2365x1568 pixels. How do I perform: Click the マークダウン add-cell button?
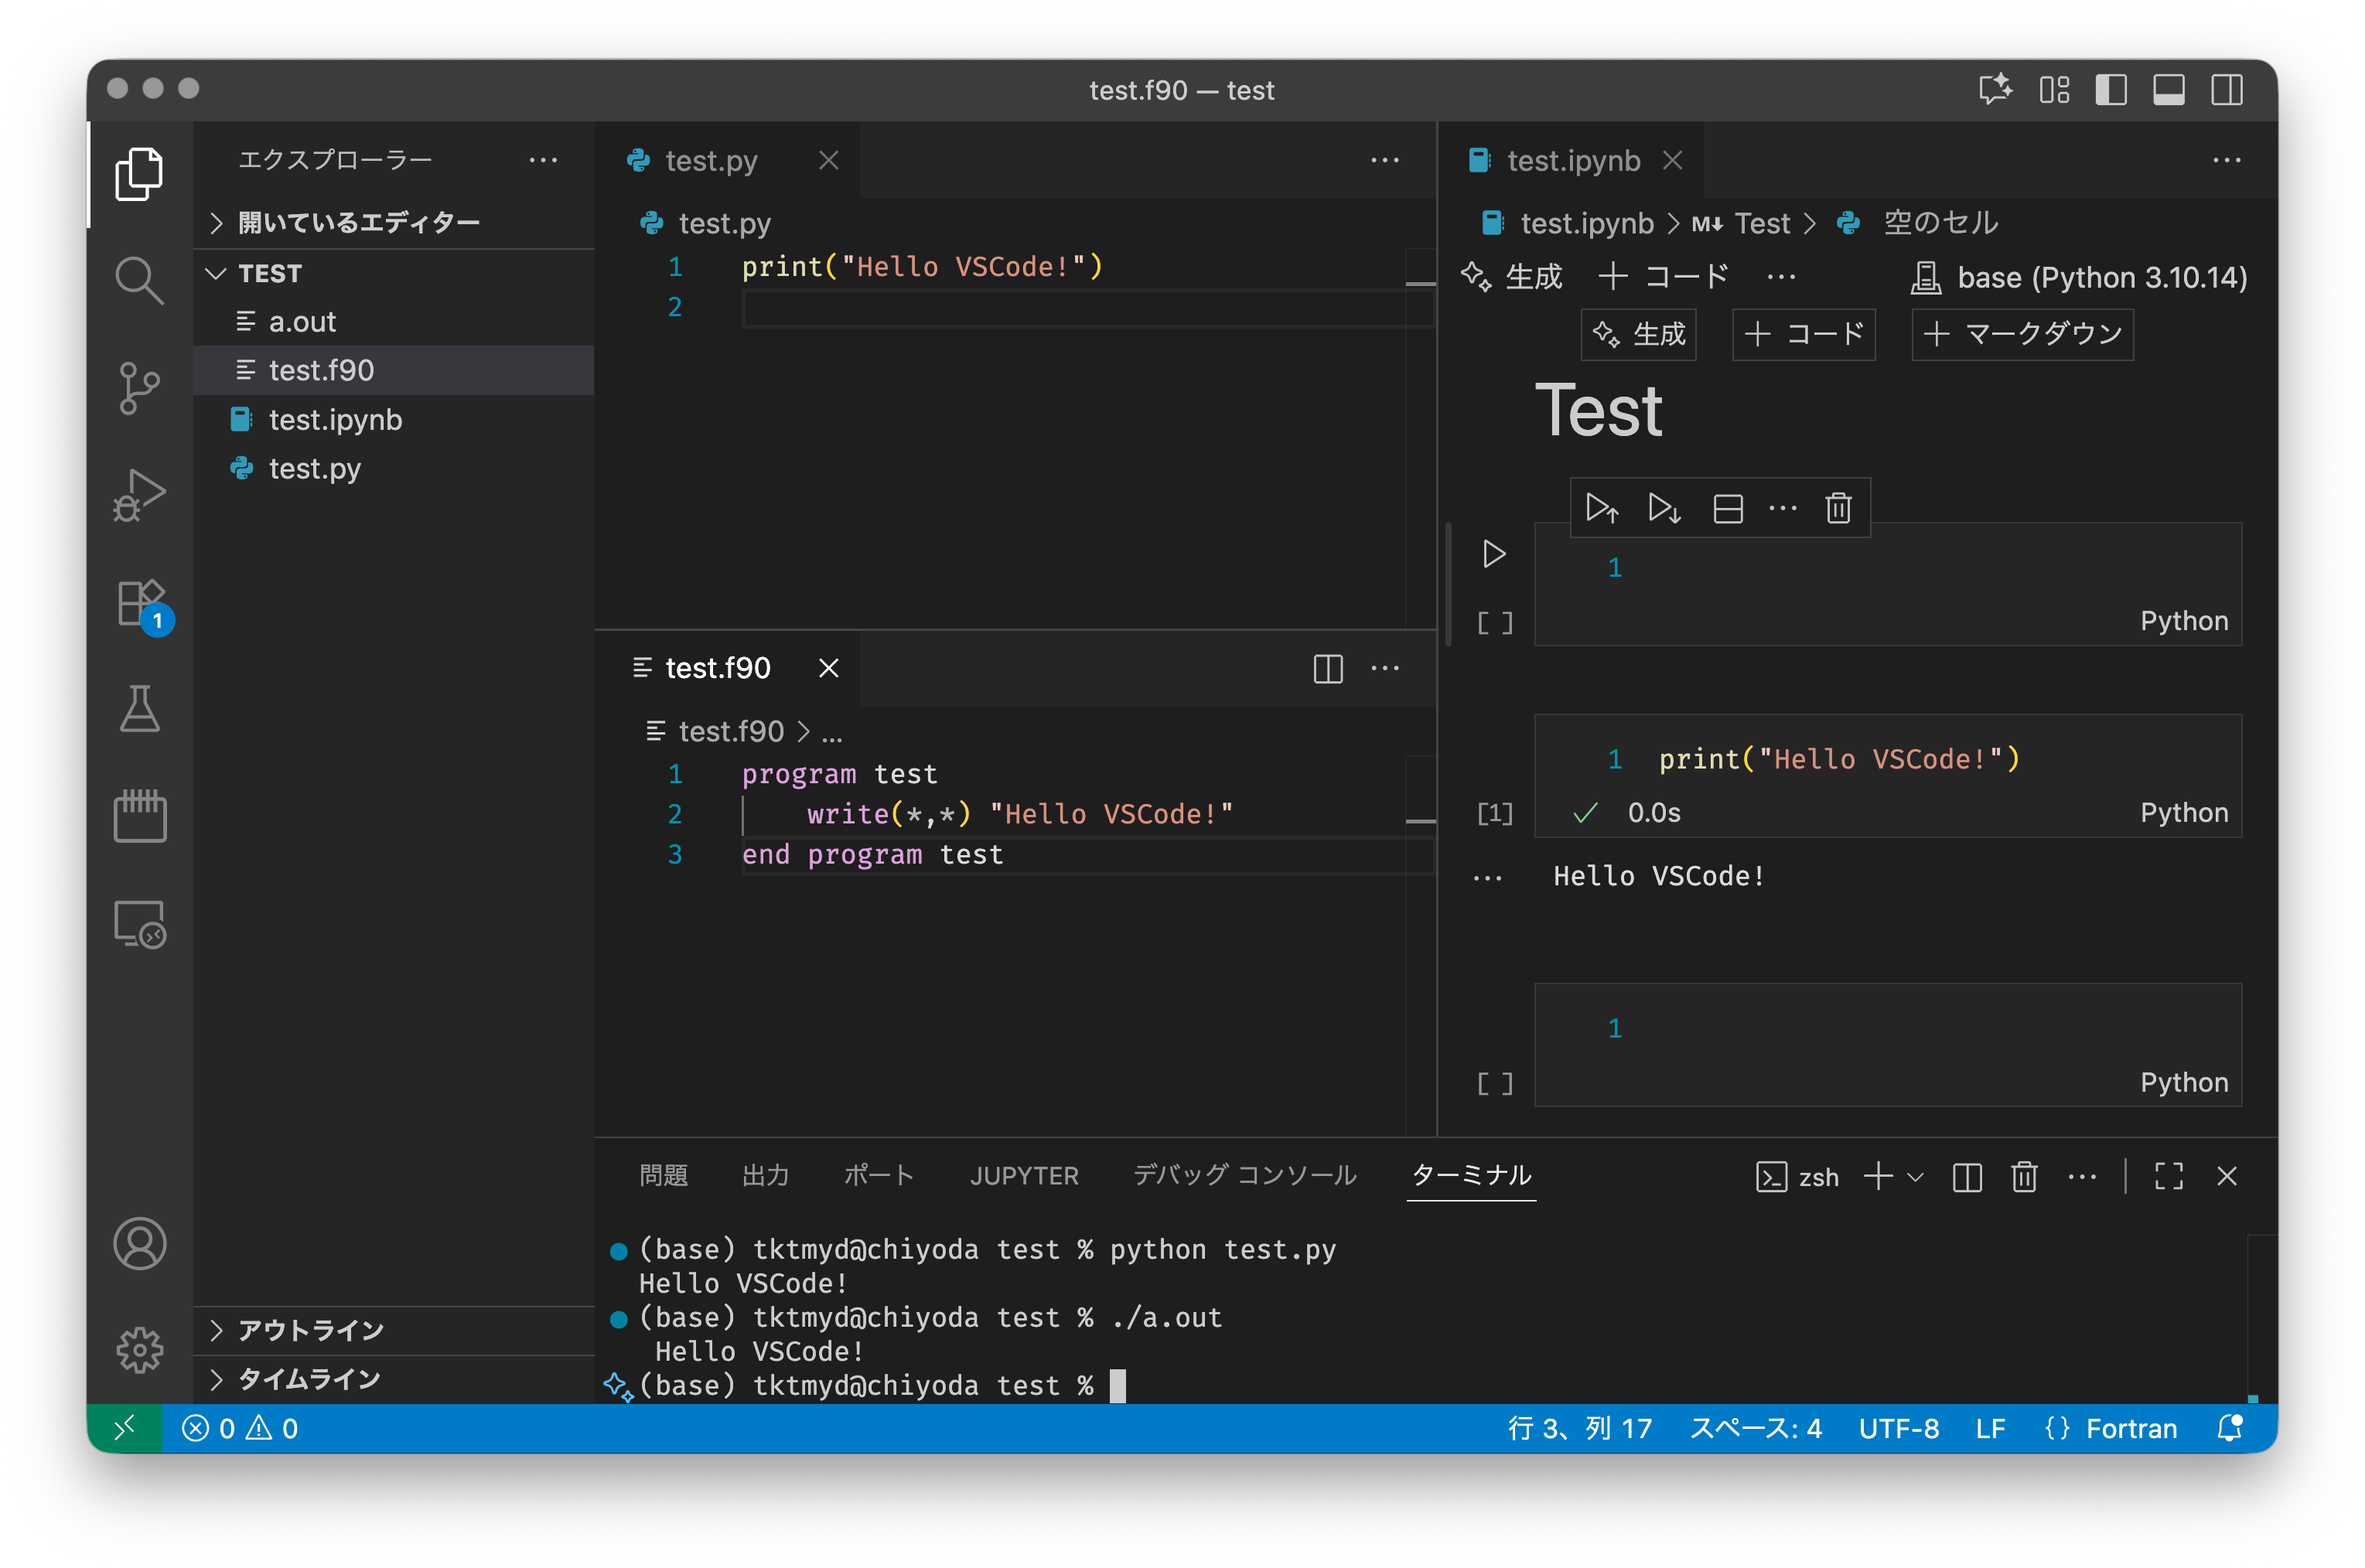click(x=2022, y=334)
